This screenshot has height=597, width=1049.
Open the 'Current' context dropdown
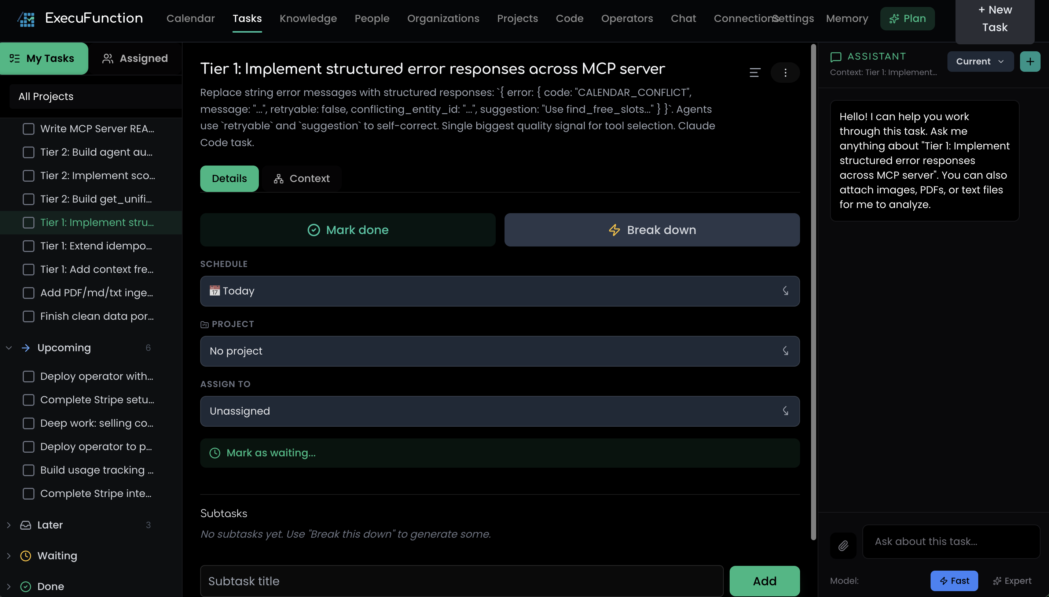[980, 61]
